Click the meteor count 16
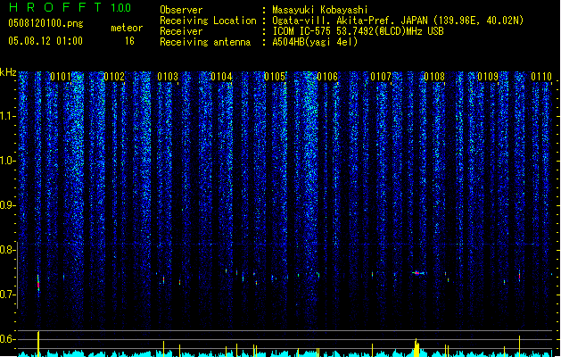The image size is (561, 357). click(x=129, y=41)
